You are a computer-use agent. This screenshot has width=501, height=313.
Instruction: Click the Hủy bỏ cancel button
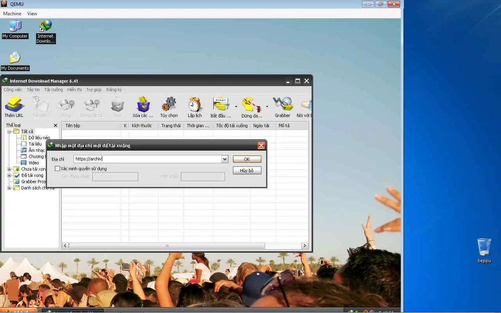point(247,171)
